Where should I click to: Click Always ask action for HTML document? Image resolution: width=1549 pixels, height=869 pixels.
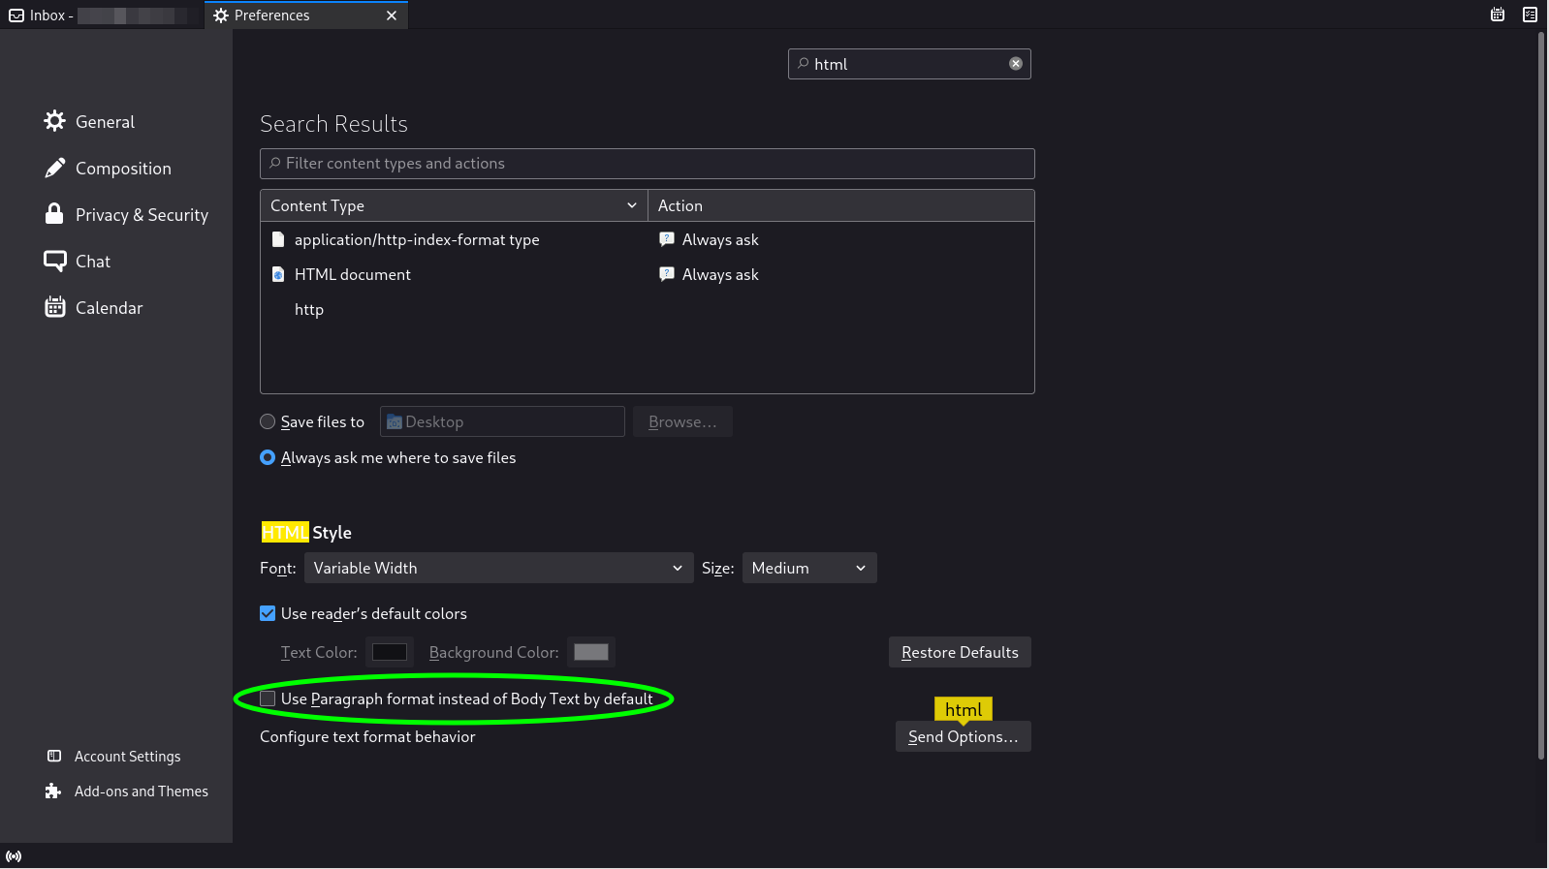click(720, 274)
